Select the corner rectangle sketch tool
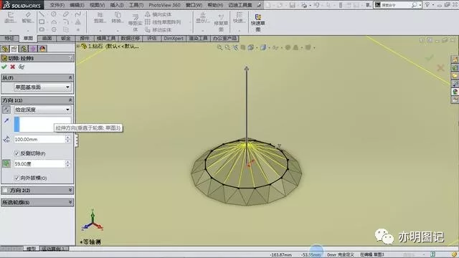 [x=42, y=21]
